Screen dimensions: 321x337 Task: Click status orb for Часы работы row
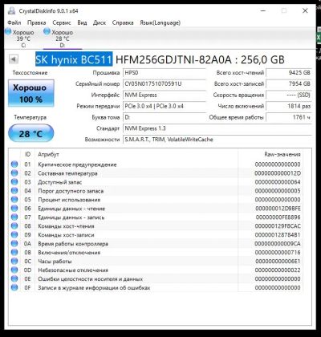tap(14, 261)
